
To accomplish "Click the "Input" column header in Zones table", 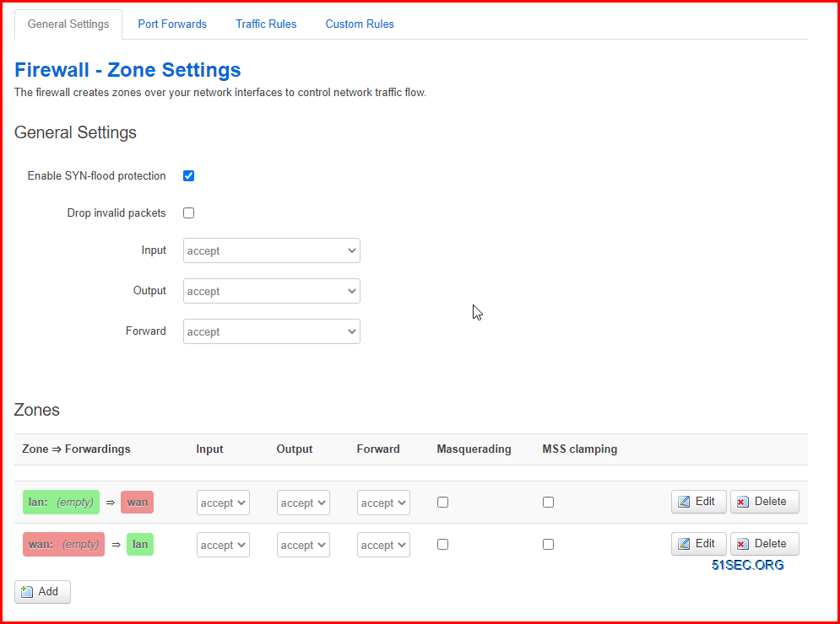I will pos(209,449).
